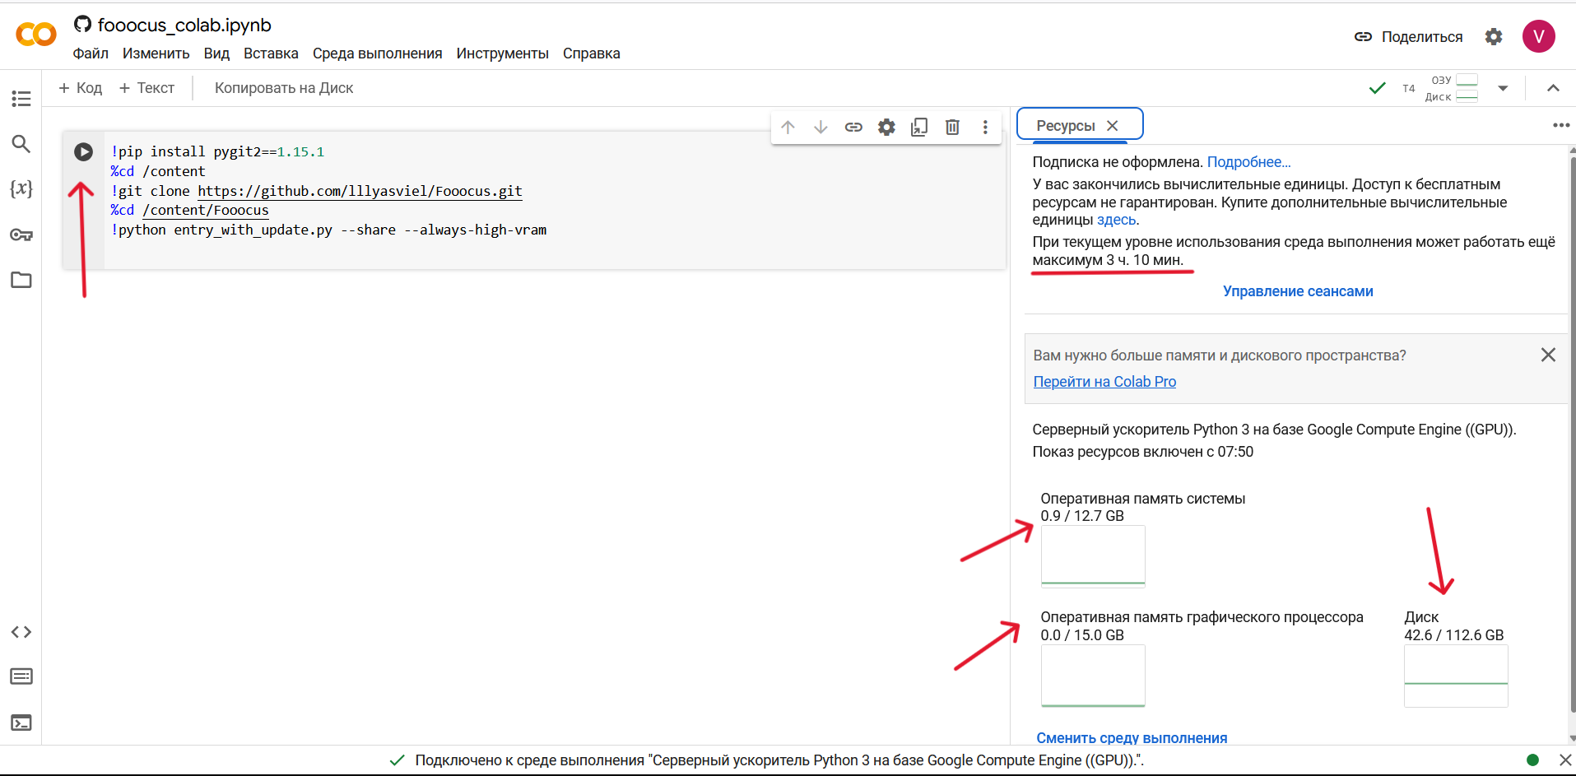This screenshot has width=1576, height=776.
Task: Open command palette sidebar icon
Action: pyautogui.click(x=21, y=676)
